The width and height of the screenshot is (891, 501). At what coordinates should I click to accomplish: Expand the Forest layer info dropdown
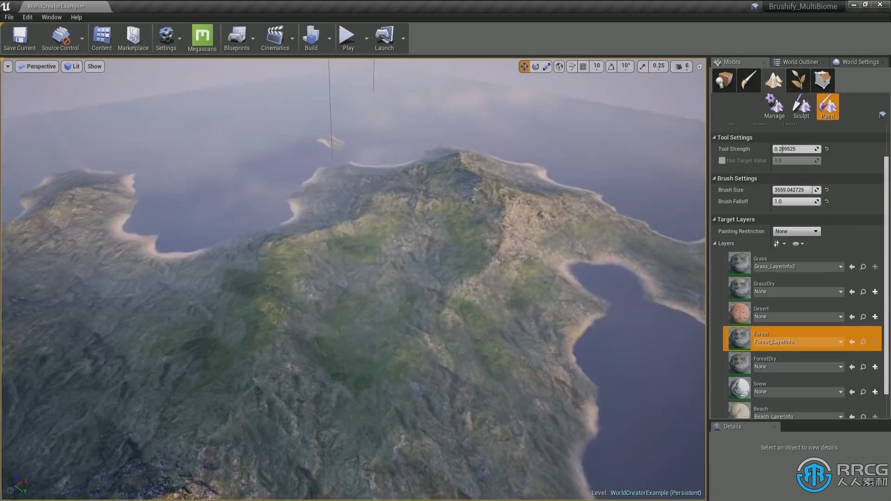[841, 341]
